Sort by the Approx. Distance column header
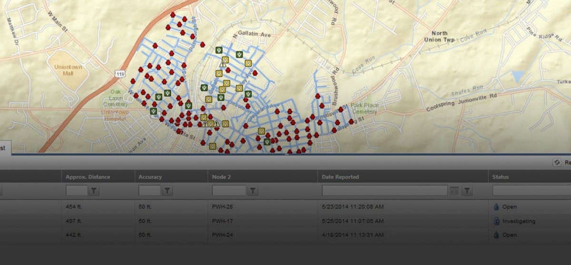This screenshot has height=265, width=571. (88, 177)
